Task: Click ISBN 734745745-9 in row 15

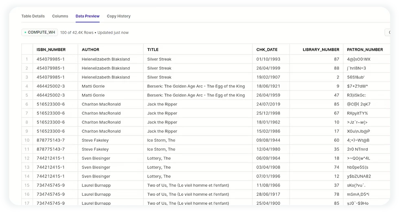Action: (50, 185)
